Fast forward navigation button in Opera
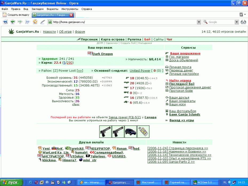The height and width of the screenshot is (186, 248). pos(27,22)
